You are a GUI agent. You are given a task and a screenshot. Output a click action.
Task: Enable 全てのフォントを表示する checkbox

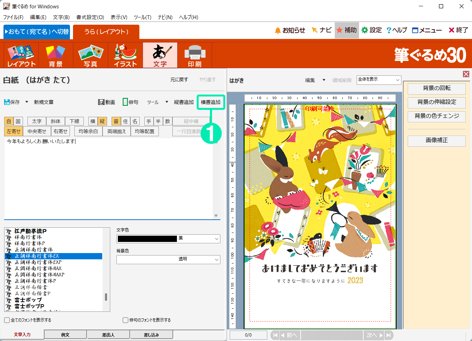[7, 320]
